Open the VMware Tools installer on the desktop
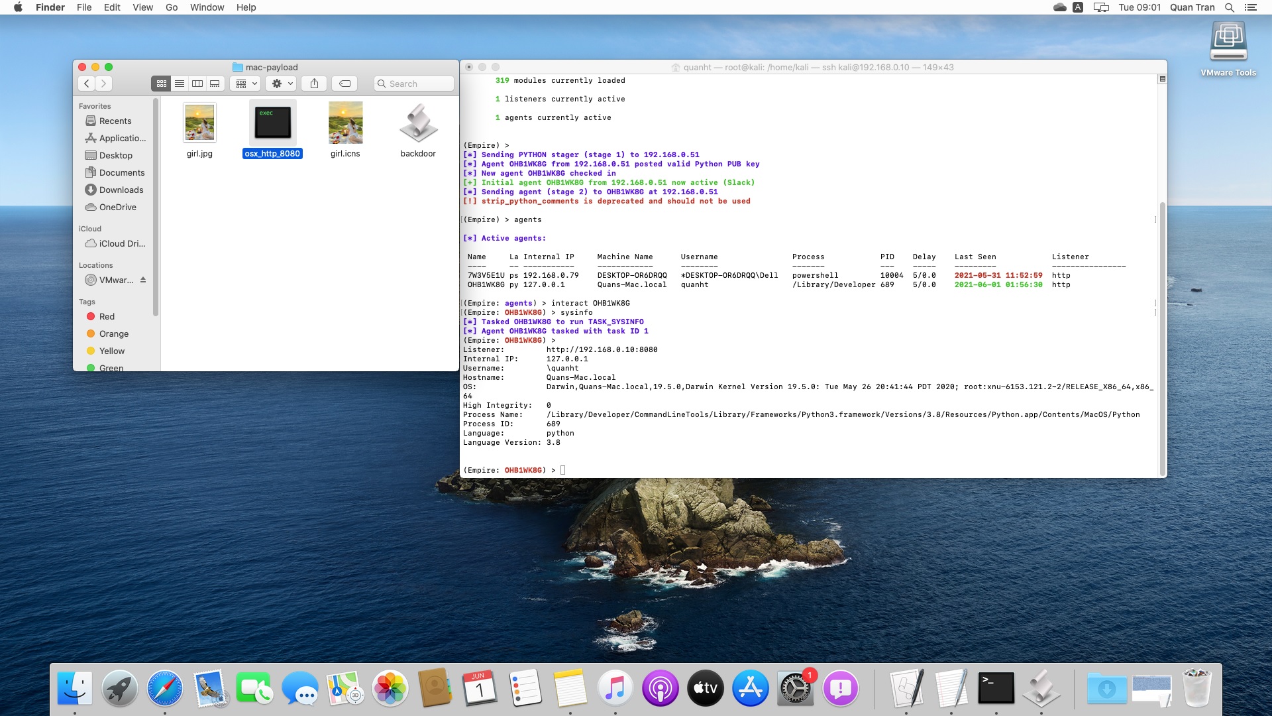 pos(1229,41)
